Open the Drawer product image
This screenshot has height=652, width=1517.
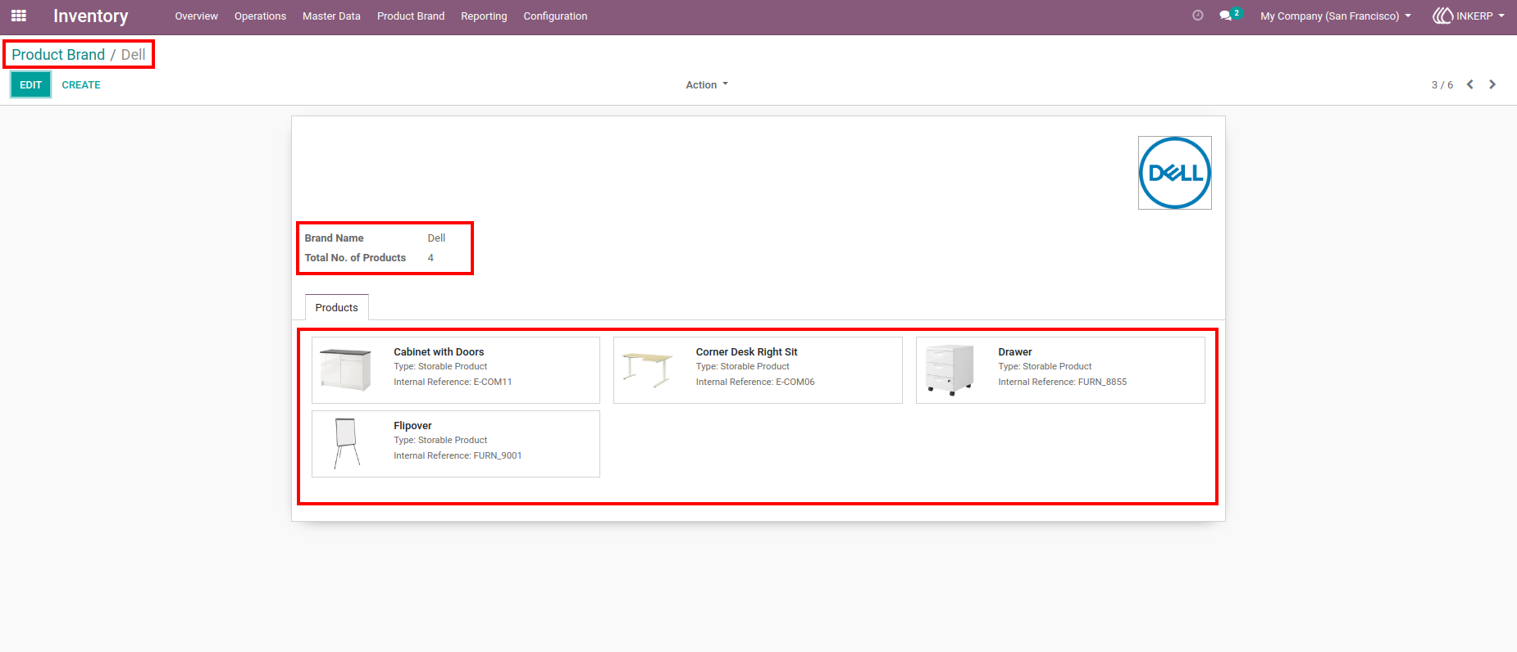(950, 370)
